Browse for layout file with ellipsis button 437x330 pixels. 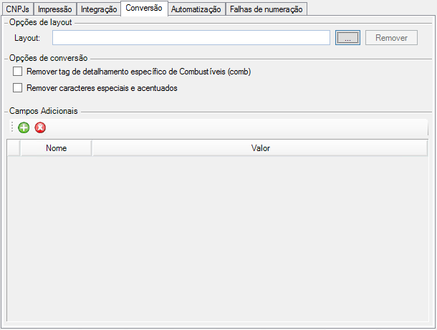(347, 37)
